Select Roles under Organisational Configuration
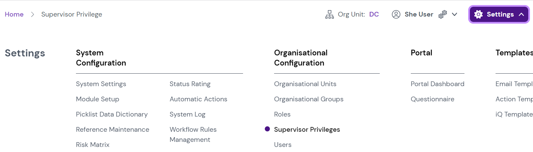The width and height of the screenshot is (533, 152). [x=282, y=114]
